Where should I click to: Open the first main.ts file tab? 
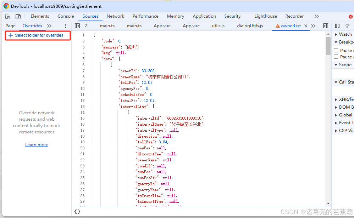(x=107, y=26)
